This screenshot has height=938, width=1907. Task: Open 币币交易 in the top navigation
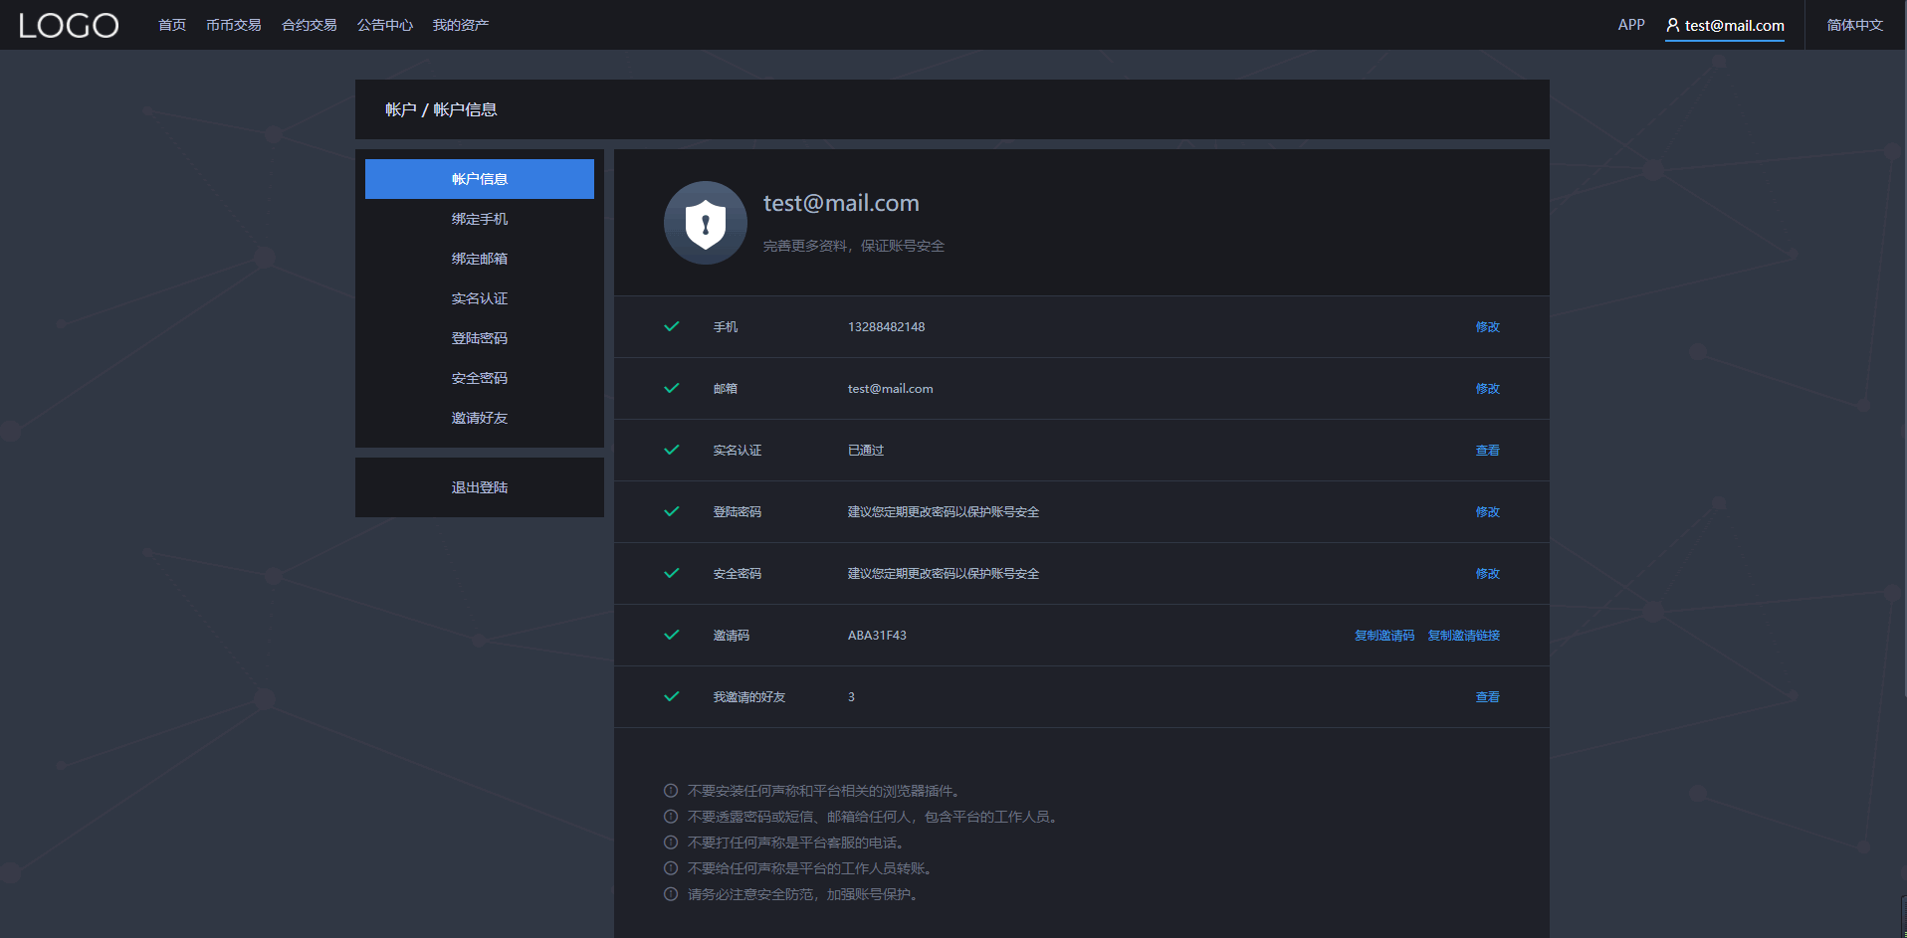click(x=233, y=25)
